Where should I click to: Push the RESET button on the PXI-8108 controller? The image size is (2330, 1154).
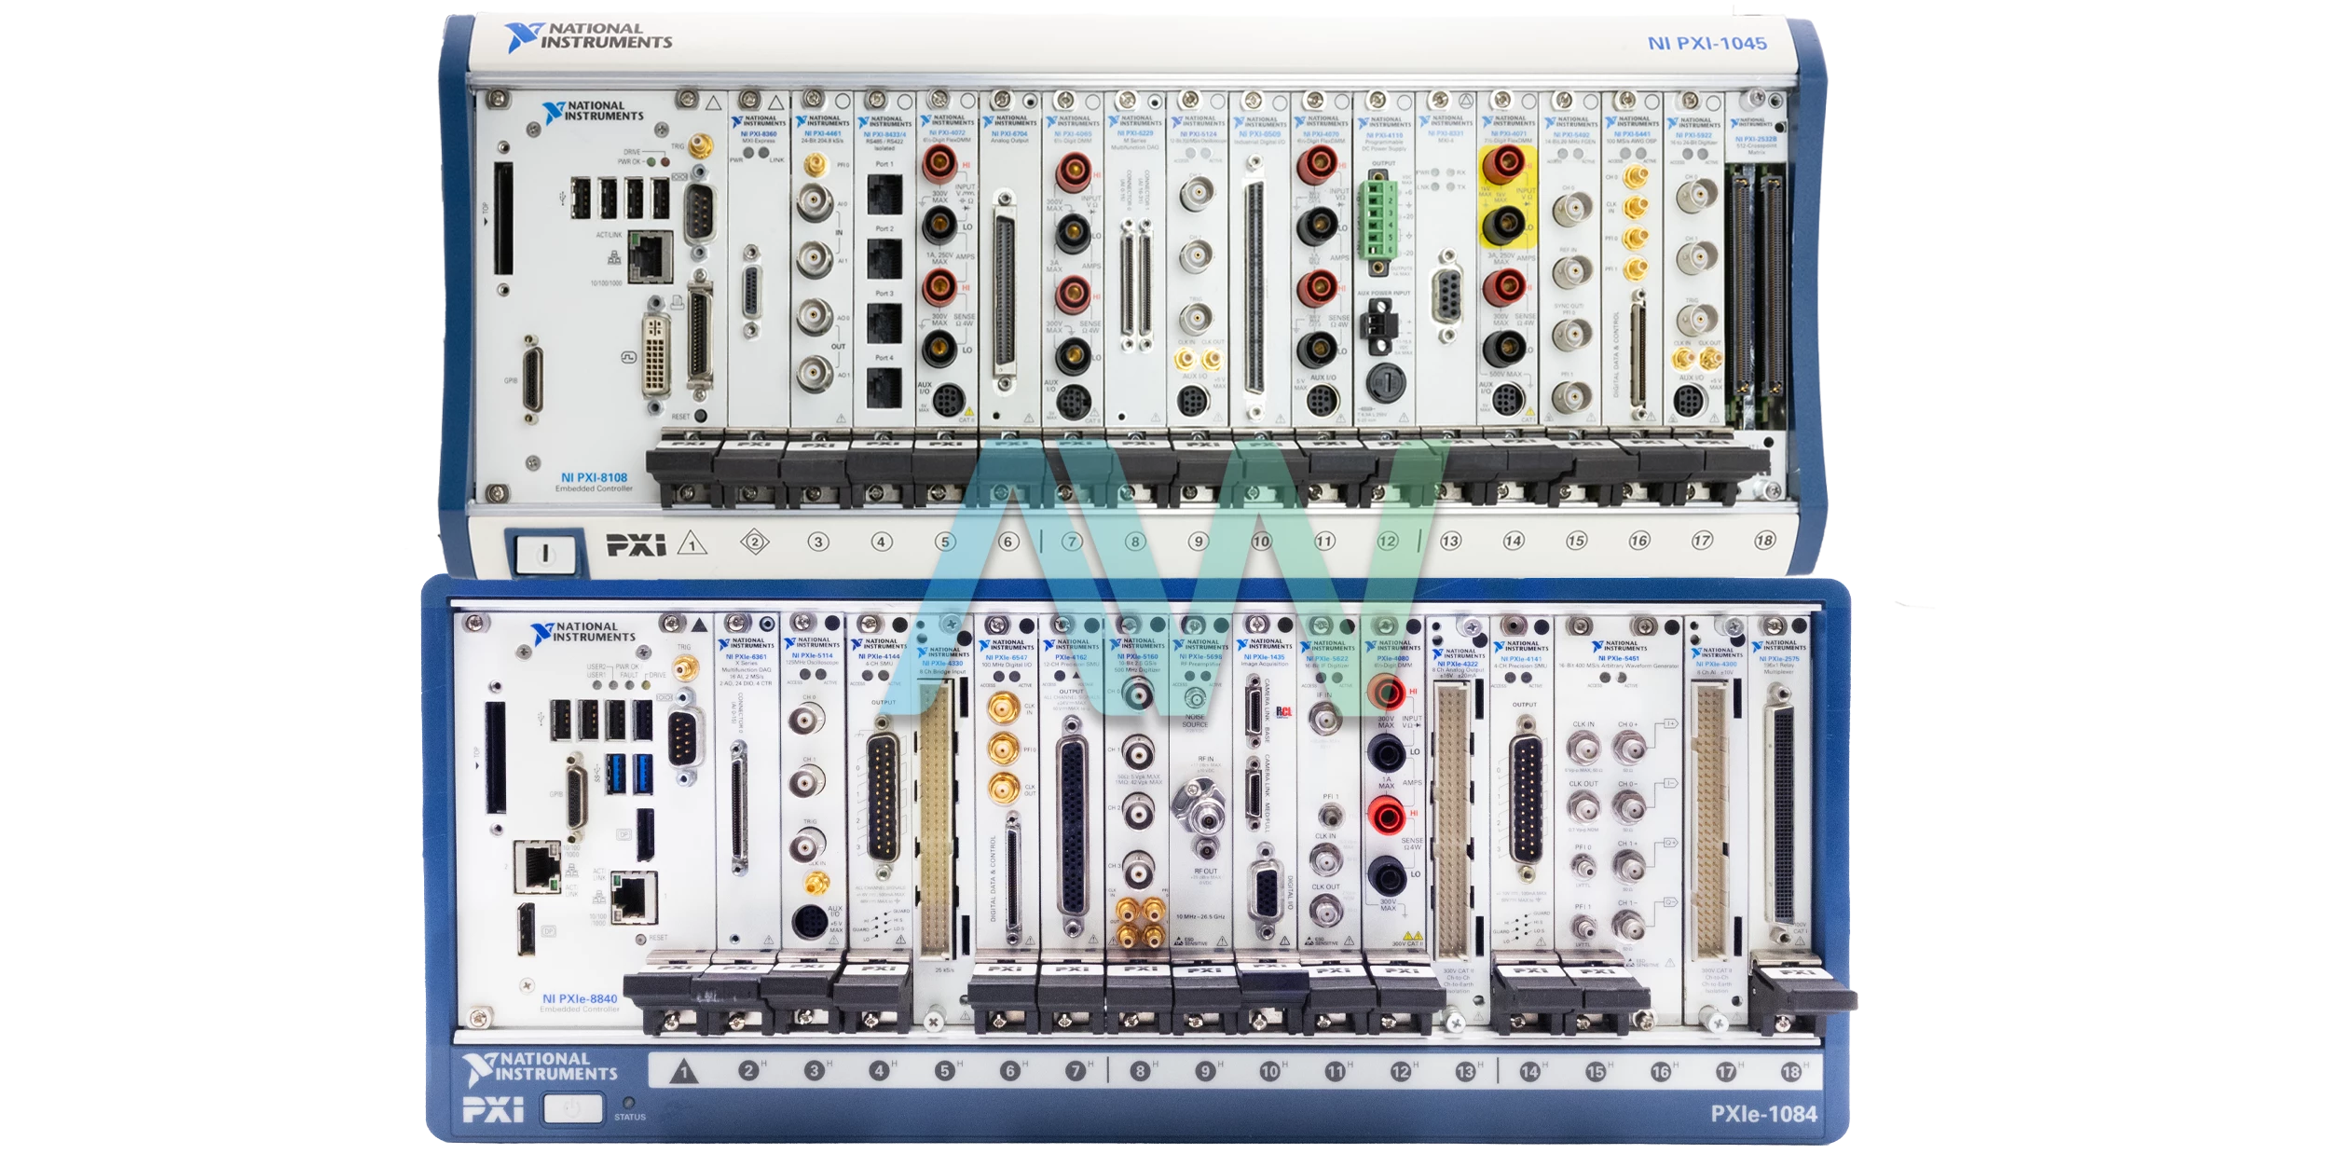pyautogui.click(x=701, y=416)
